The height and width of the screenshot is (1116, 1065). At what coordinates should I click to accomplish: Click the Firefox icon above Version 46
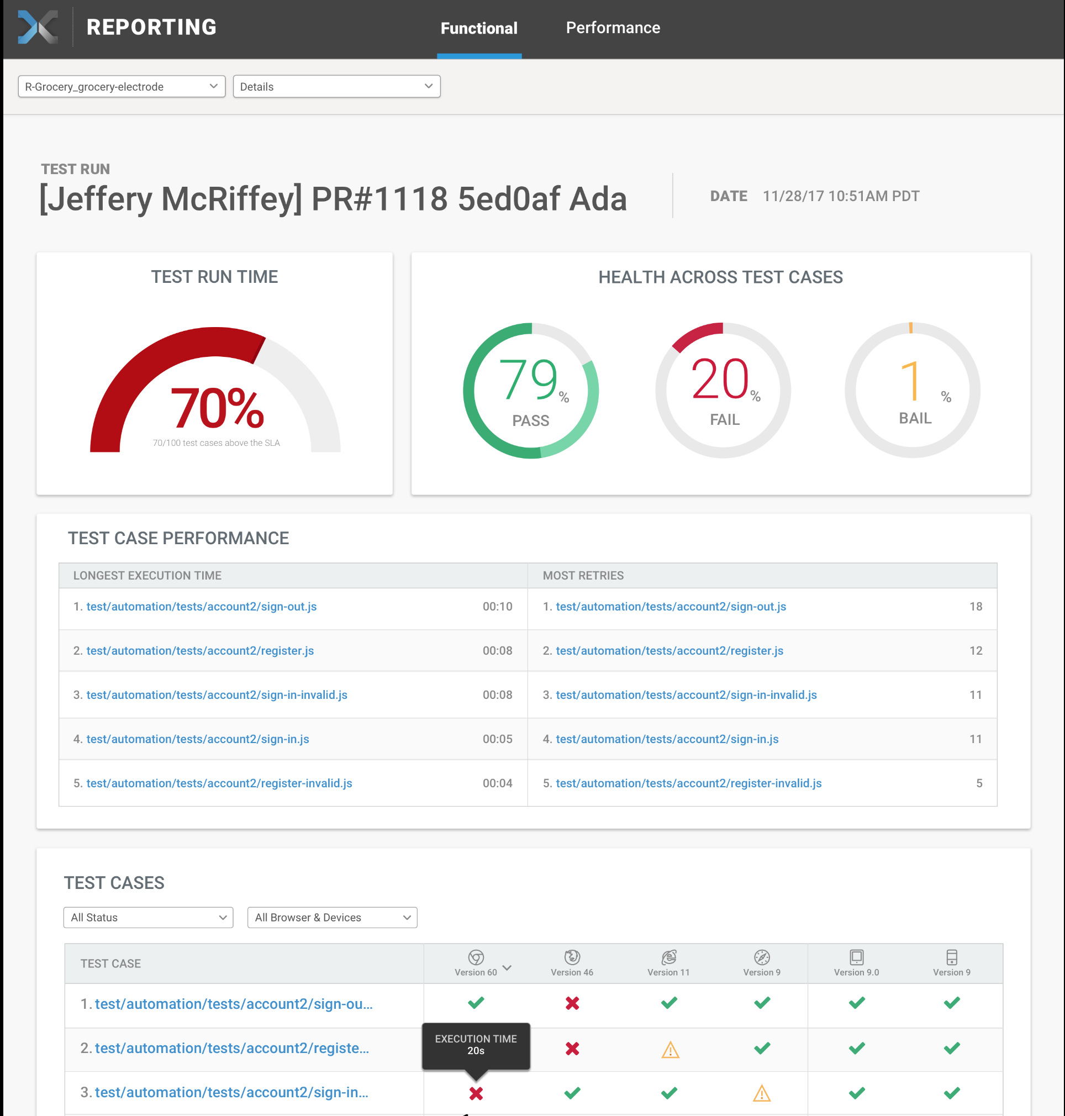[572, 957]
